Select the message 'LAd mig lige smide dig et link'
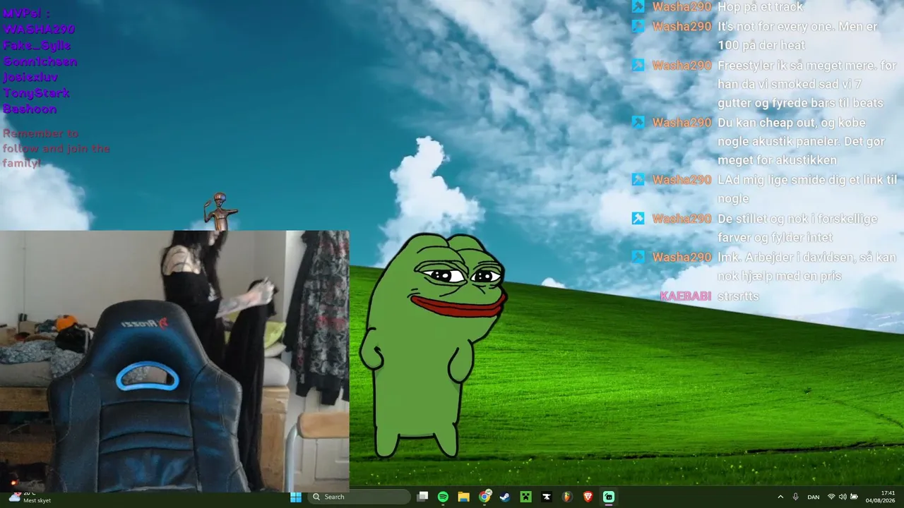Viewport: 904px width, 508px height. tap(807, 189)
